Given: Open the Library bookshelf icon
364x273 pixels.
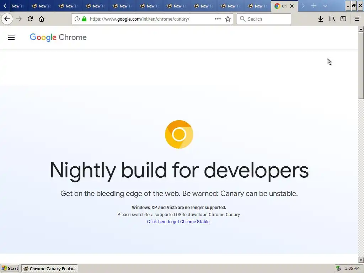Looking at the screenshot, I should [x=332, y=19].
